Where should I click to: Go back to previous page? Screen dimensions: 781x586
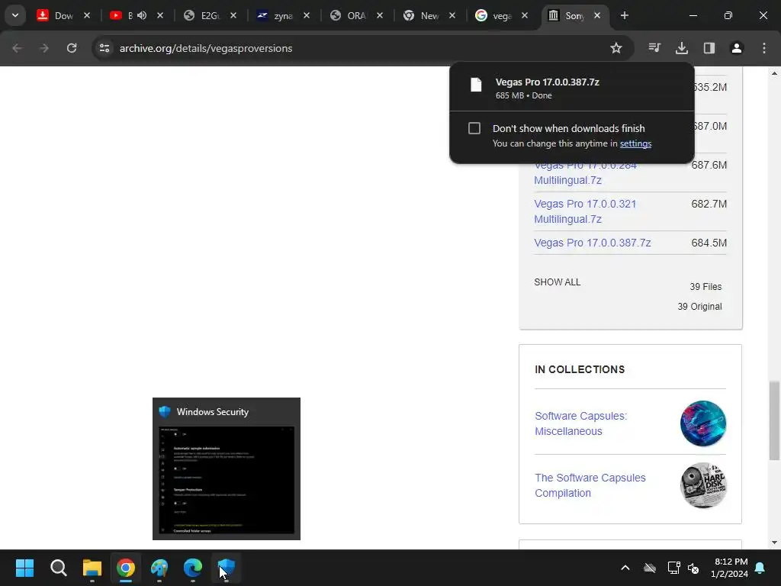point(18,48)
